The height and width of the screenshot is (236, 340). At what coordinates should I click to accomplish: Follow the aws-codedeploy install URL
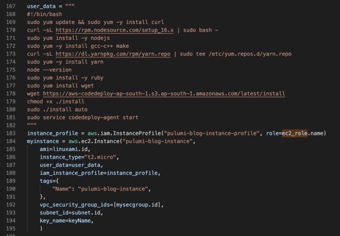164,93
